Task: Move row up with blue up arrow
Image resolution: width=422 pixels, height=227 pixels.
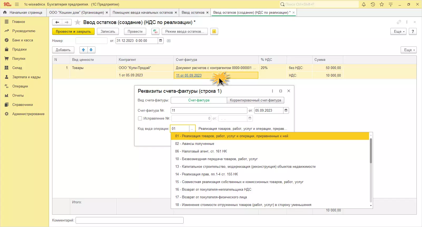Action: (84, 50)
